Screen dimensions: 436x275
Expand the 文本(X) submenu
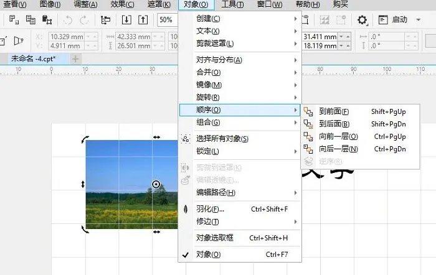(240, 31)
